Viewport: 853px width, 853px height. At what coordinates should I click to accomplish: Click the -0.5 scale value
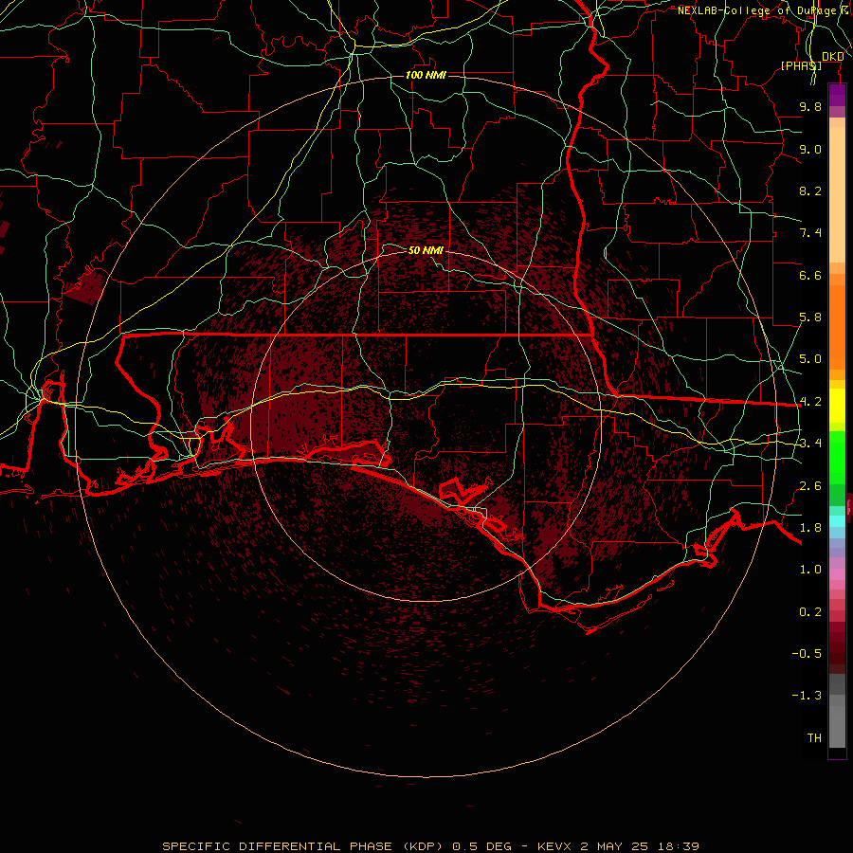click(x=807, y=654)
